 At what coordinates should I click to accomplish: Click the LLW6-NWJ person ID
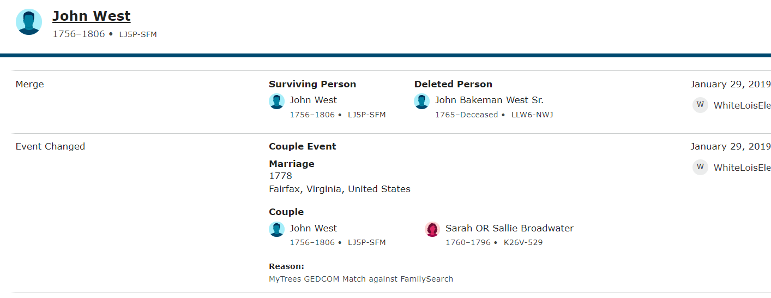pyautogui.click(x=532, y=115)
